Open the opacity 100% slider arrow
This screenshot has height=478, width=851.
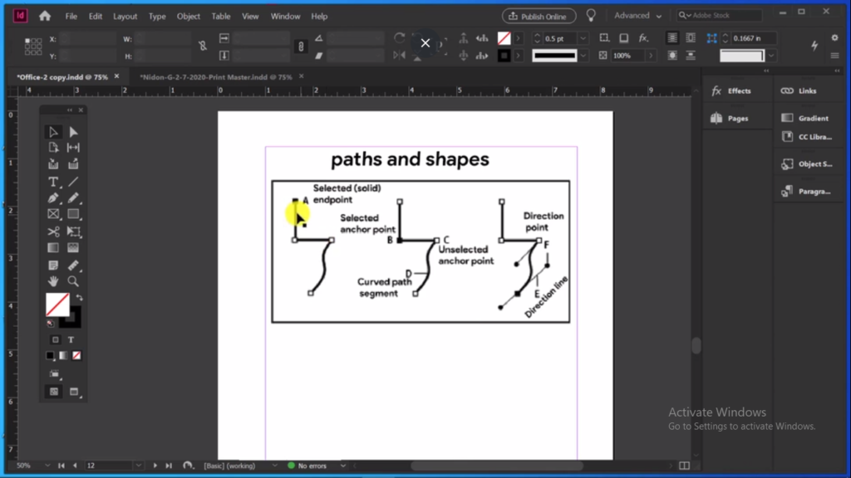[651, 56]
